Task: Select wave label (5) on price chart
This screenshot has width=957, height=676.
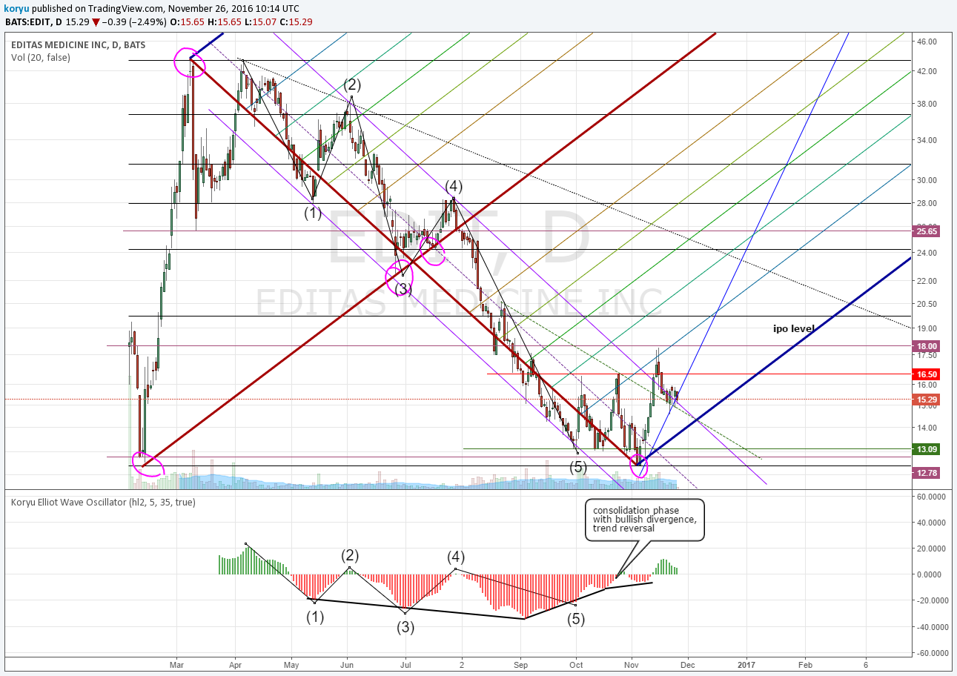Action: coord(578,467)
